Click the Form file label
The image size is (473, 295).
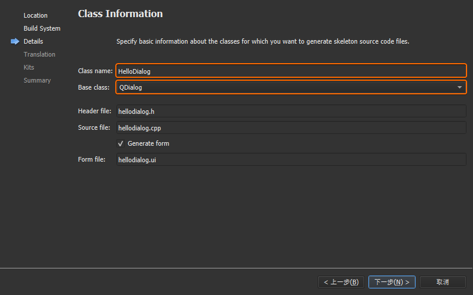click(92, 159)
